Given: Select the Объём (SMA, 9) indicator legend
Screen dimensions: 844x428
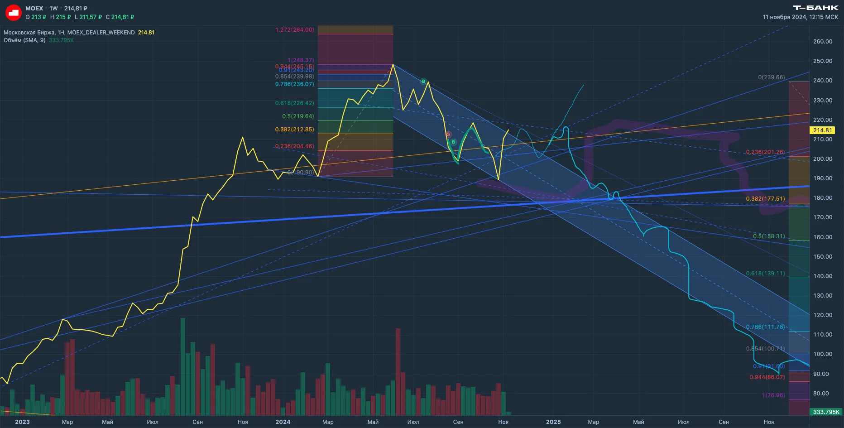Looking at the screenshot, I should coord(38,40).
